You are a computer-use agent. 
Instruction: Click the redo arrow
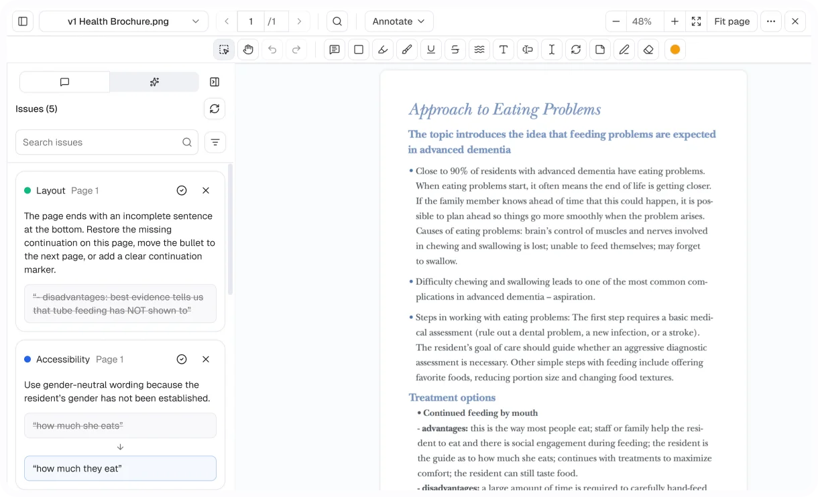point(296,50)
